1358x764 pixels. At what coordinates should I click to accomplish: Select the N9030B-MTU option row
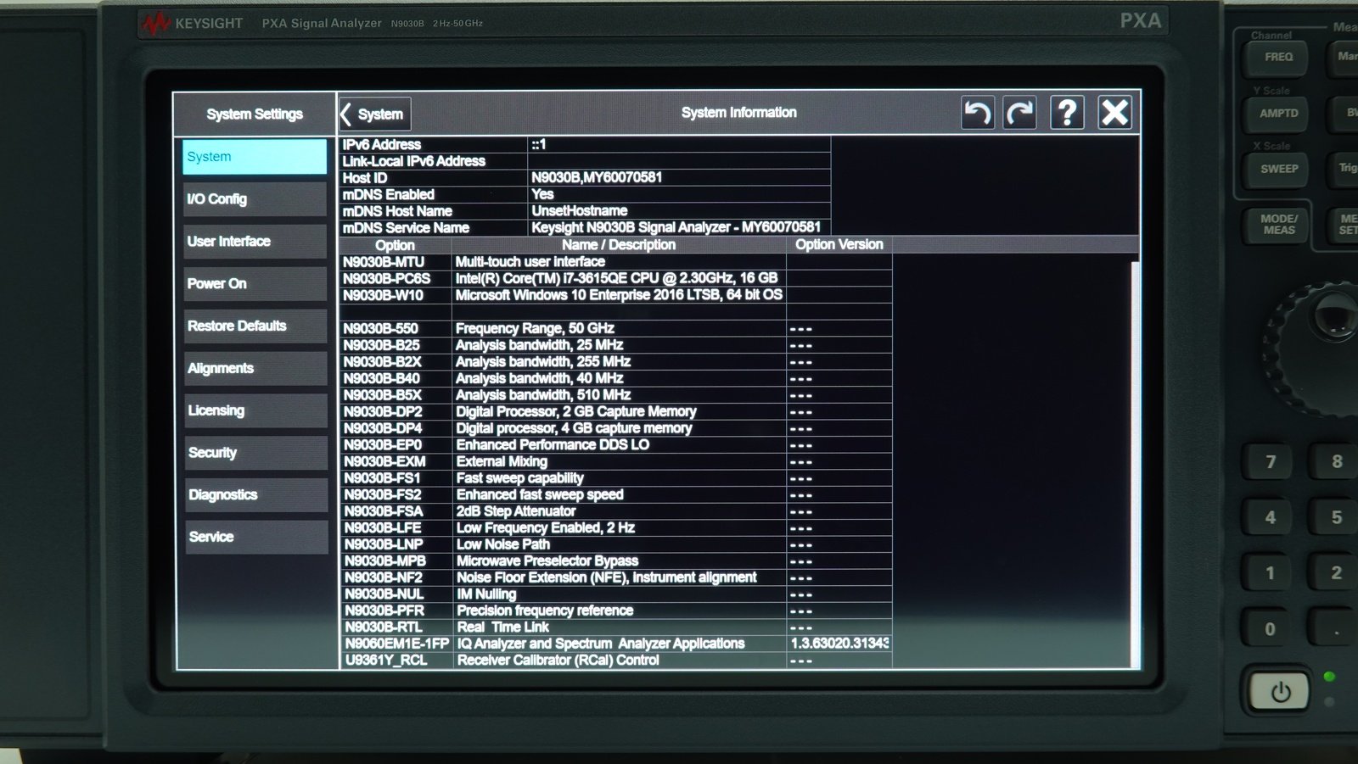pyautogui.click(x=615, y=262)
